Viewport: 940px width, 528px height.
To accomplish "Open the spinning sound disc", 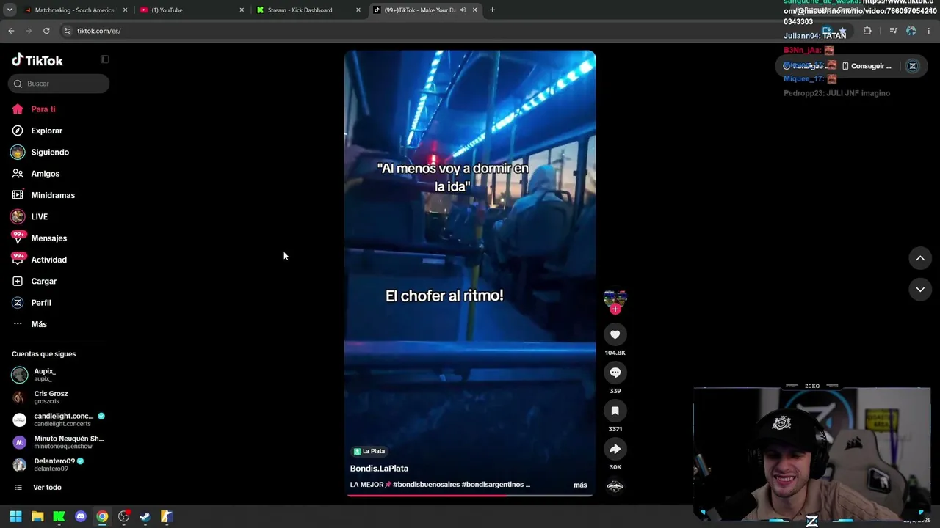I will coord(615,485).
